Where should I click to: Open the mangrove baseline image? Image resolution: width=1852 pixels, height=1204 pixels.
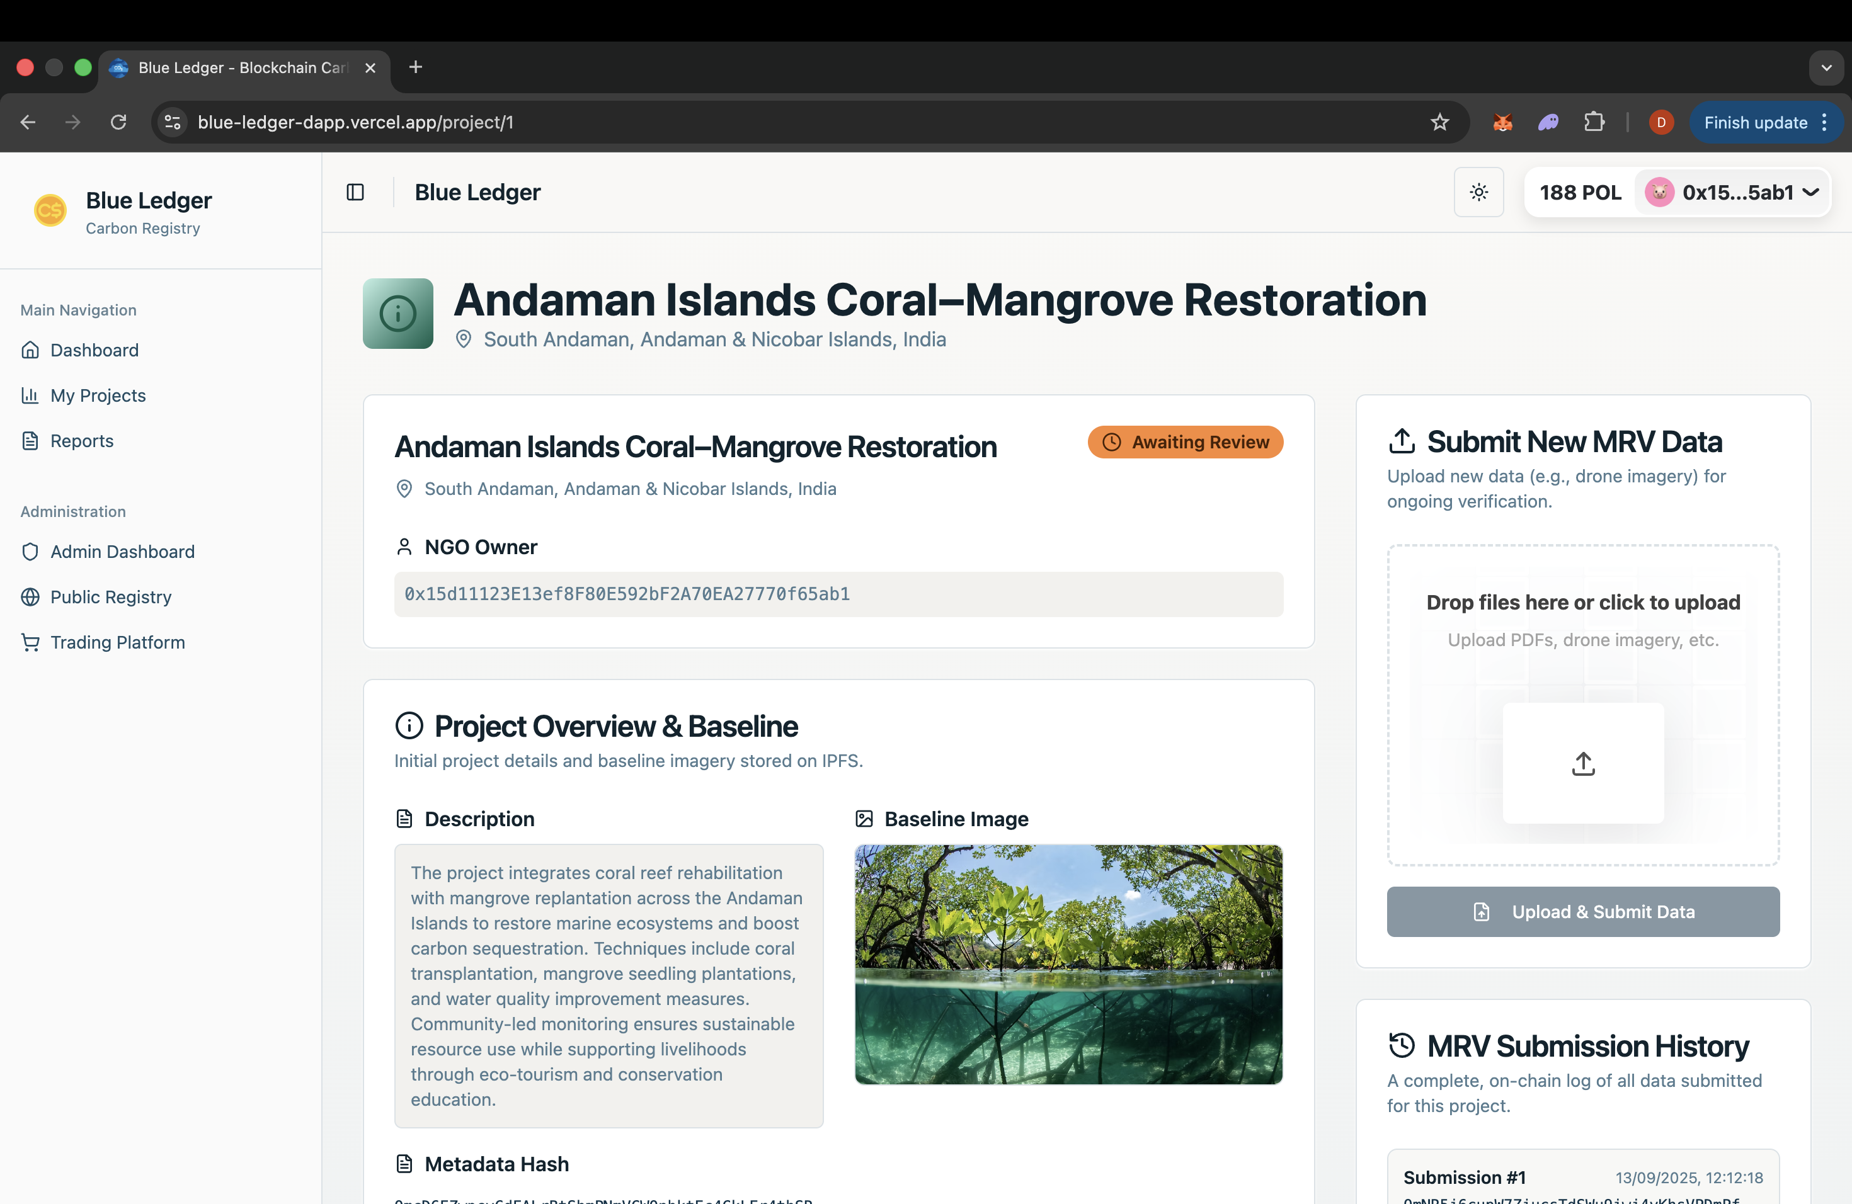point(1068,963)
